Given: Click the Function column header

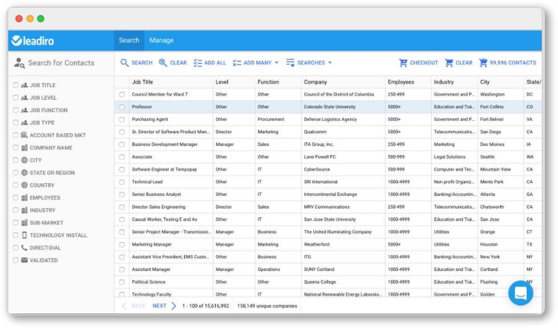Looking at the screenshot, I should 268,82.
